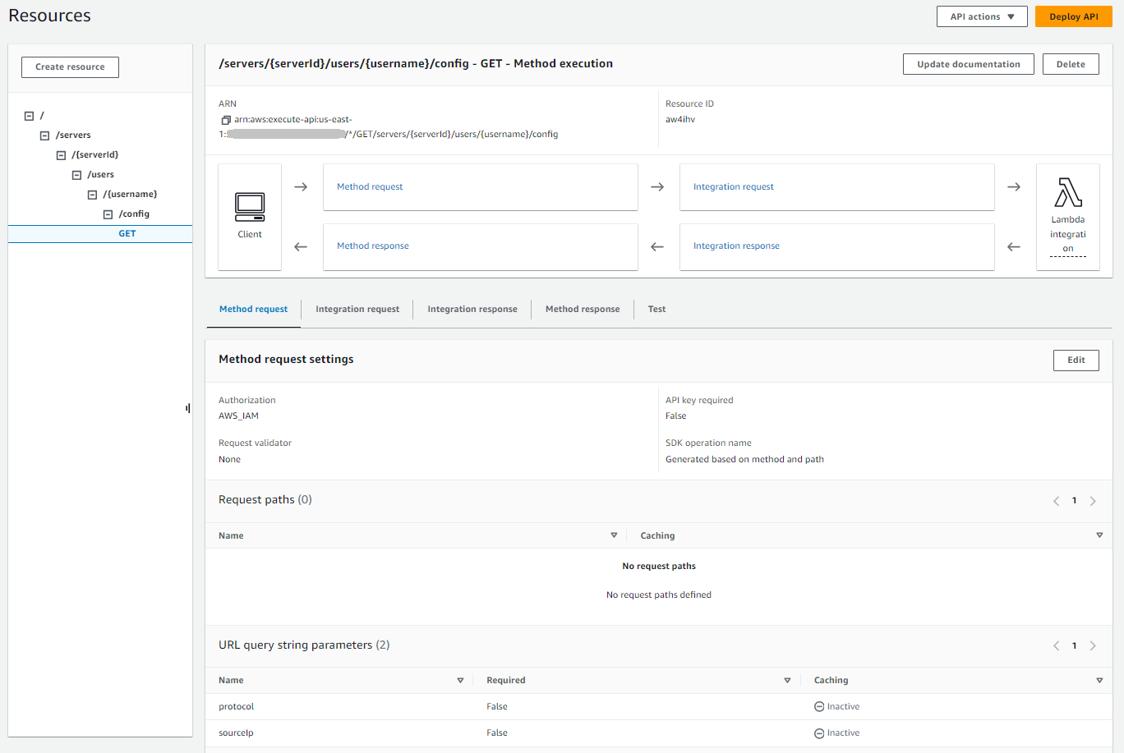This screenshot has height=753, width=1124.
Task: Switch to the Test tab
Action: coord(656,309)
